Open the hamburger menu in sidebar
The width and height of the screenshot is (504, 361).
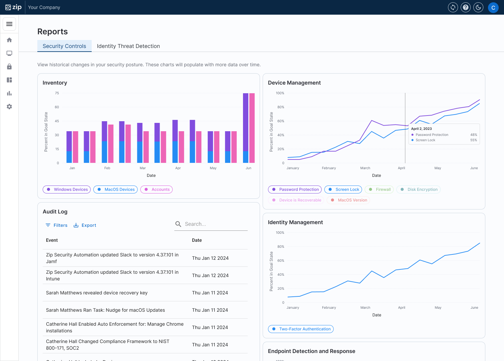coord(9,24)
